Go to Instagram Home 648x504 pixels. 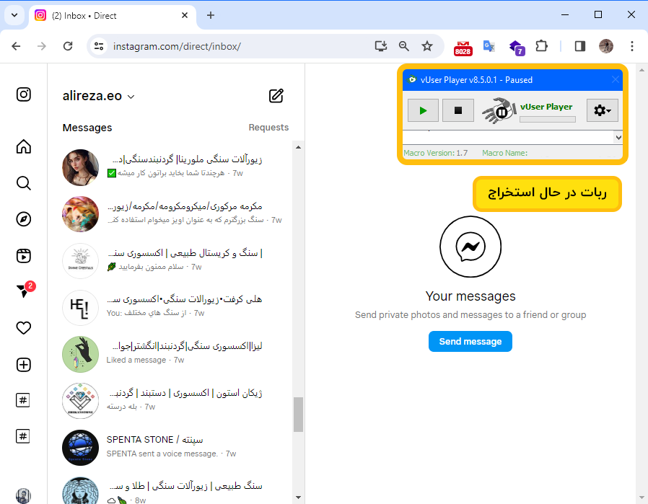[x=24, y=146]
